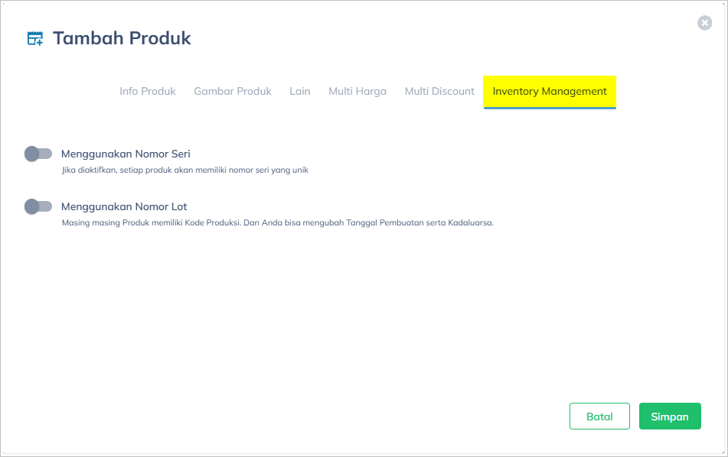728x457 pixels.
Task: Open the Info Produk tab
Action: coord(148,91)
